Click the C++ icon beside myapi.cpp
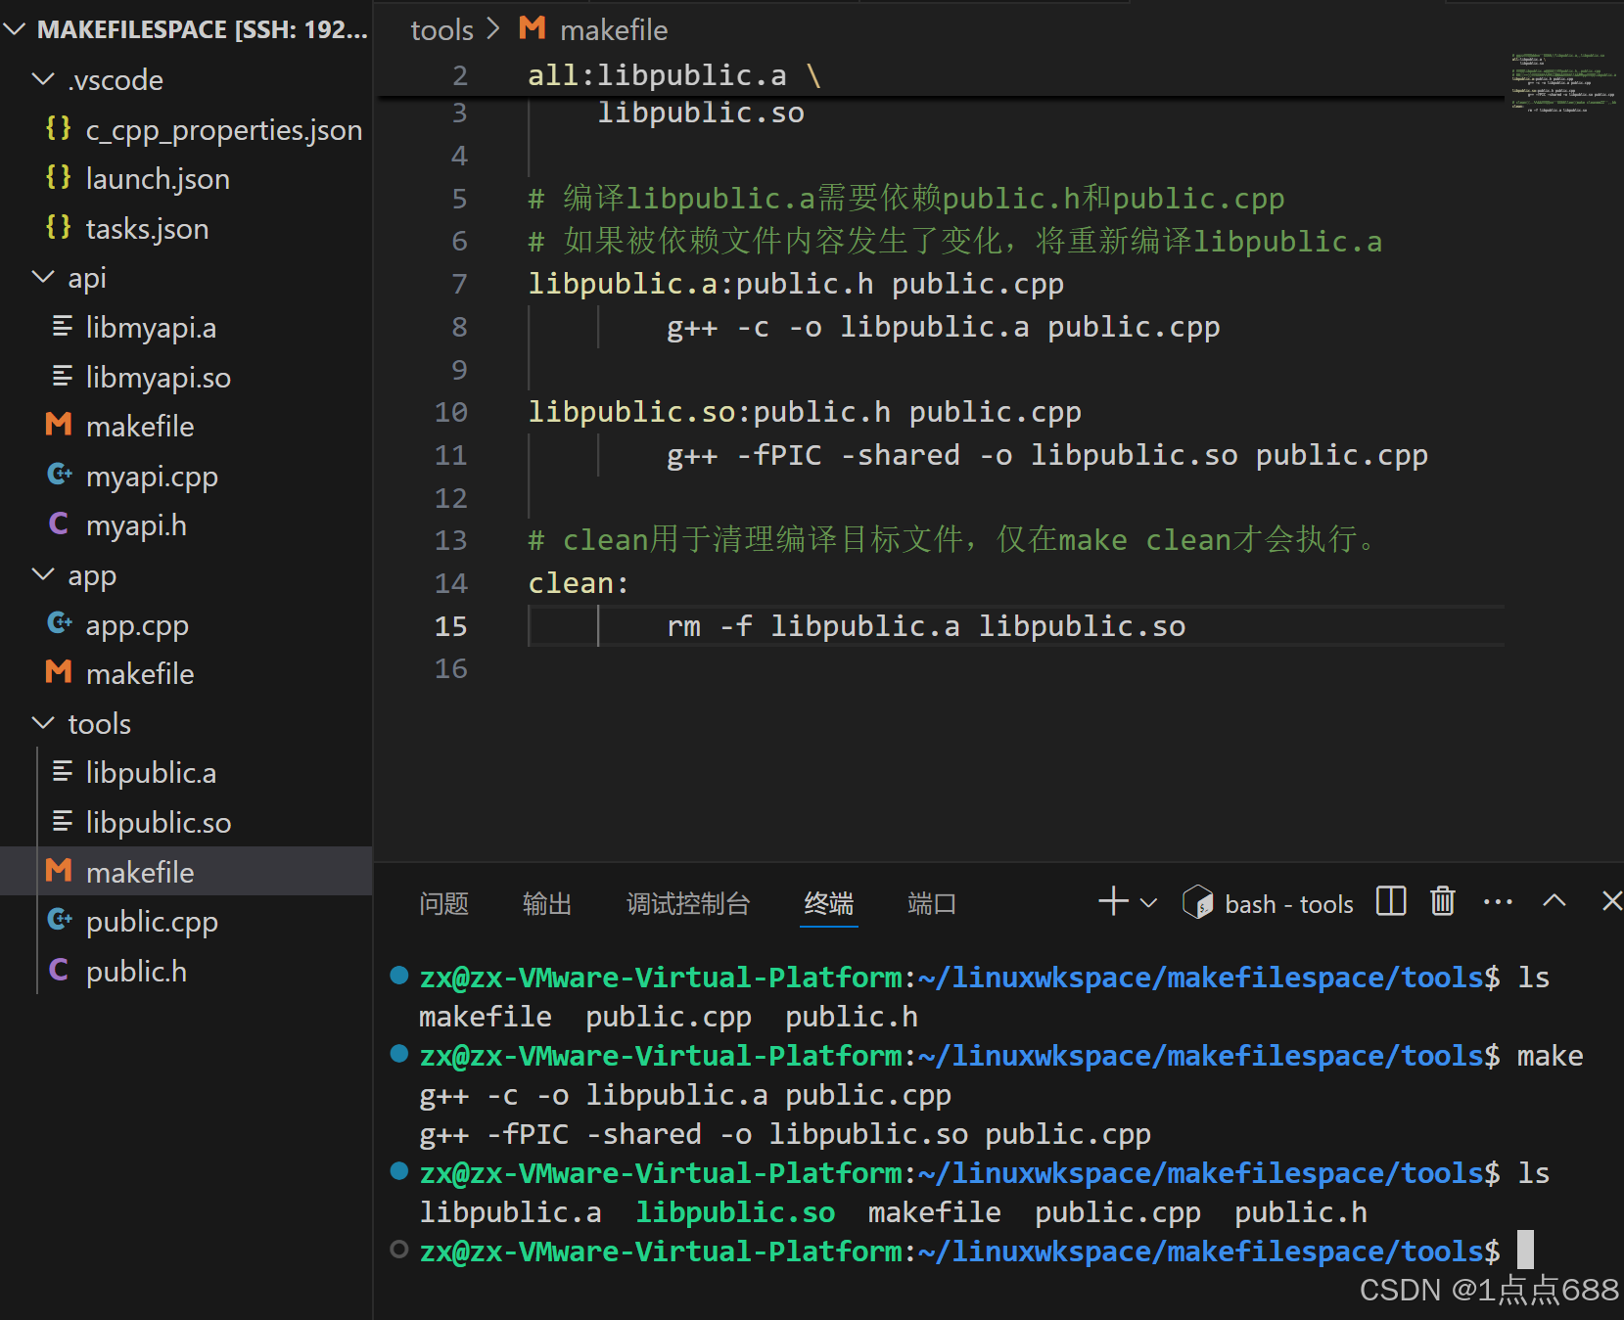1624x1320 pixels. coord(59,476)
